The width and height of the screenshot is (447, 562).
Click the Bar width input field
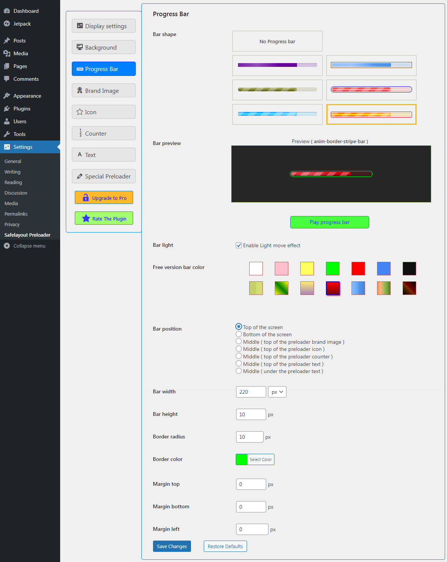pos(251,392)
